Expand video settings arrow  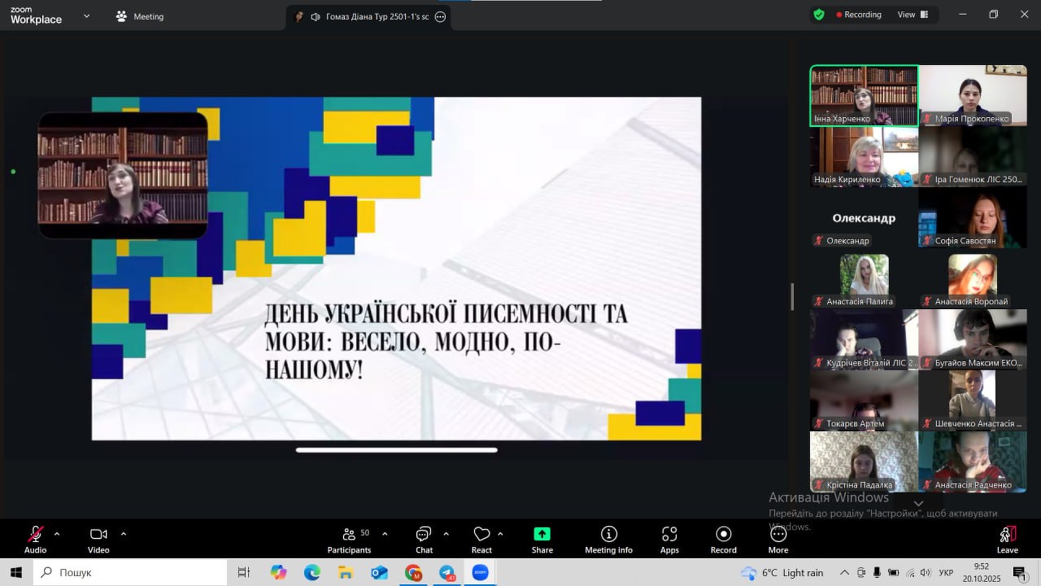pyautogui.click(x=124, y=534)
